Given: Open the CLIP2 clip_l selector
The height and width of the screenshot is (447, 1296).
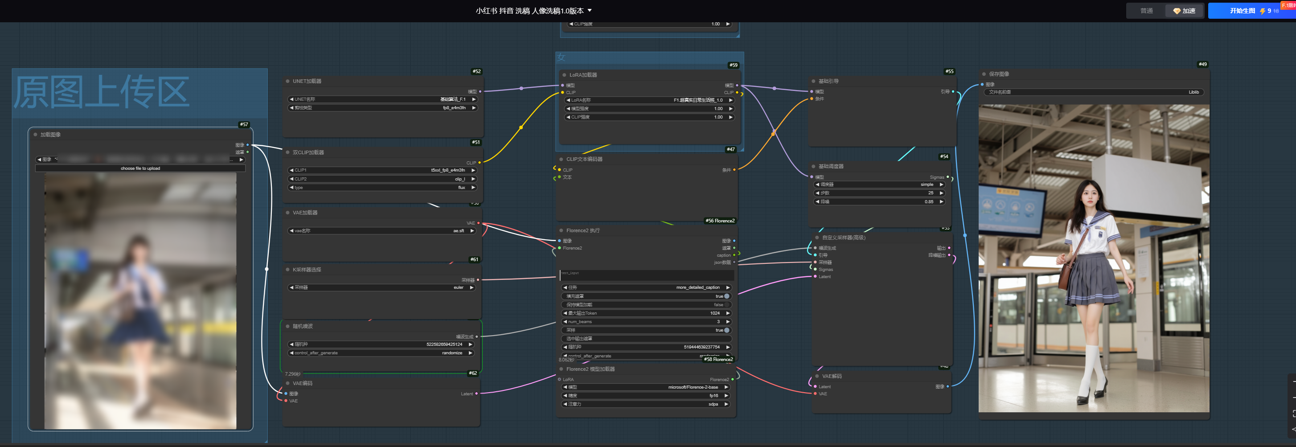Looking at the screenshot, I should [382, 179].
